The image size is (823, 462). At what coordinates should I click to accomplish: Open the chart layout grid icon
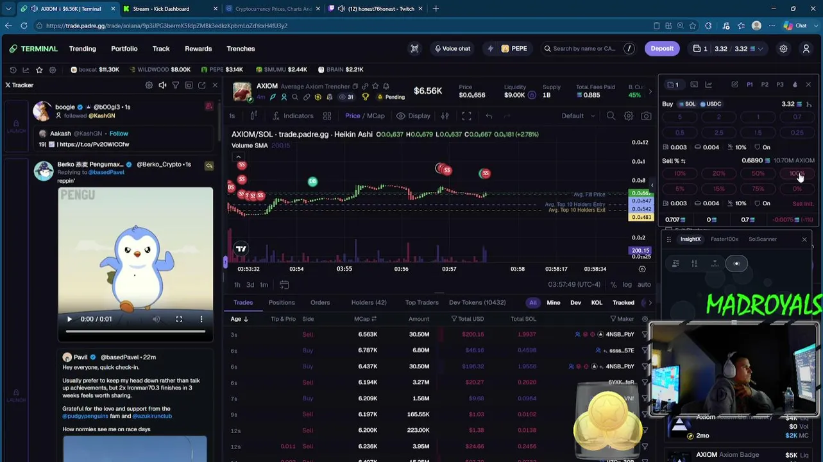[x=327, y=116]
